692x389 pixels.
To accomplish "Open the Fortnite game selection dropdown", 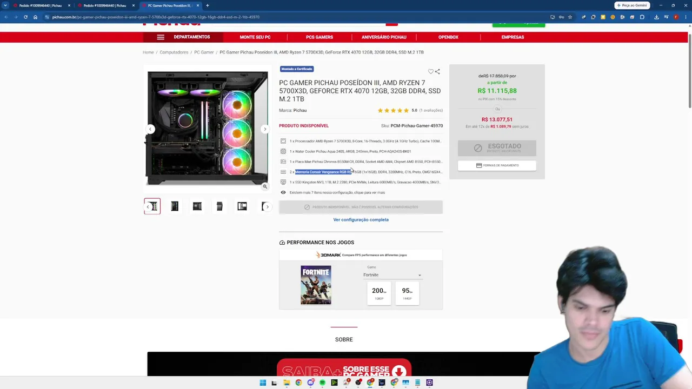I will pyautogui.click(x=392, y=275).
